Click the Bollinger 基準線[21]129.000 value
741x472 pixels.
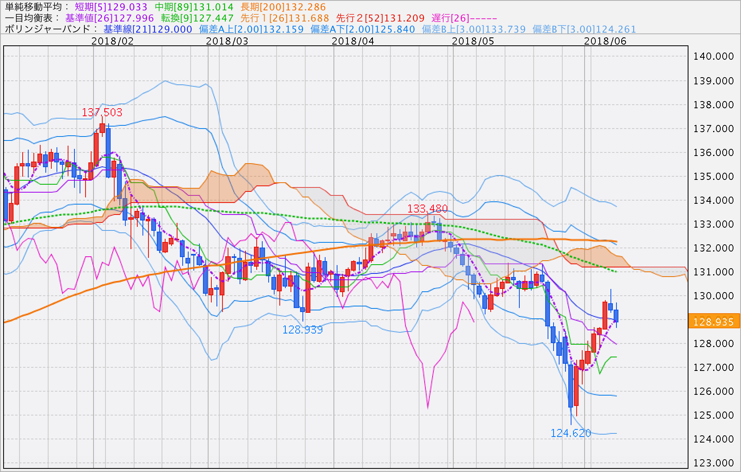click(x=148, y=29)
